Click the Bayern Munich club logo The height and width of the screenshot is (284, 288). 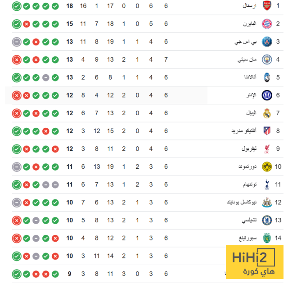267,24
